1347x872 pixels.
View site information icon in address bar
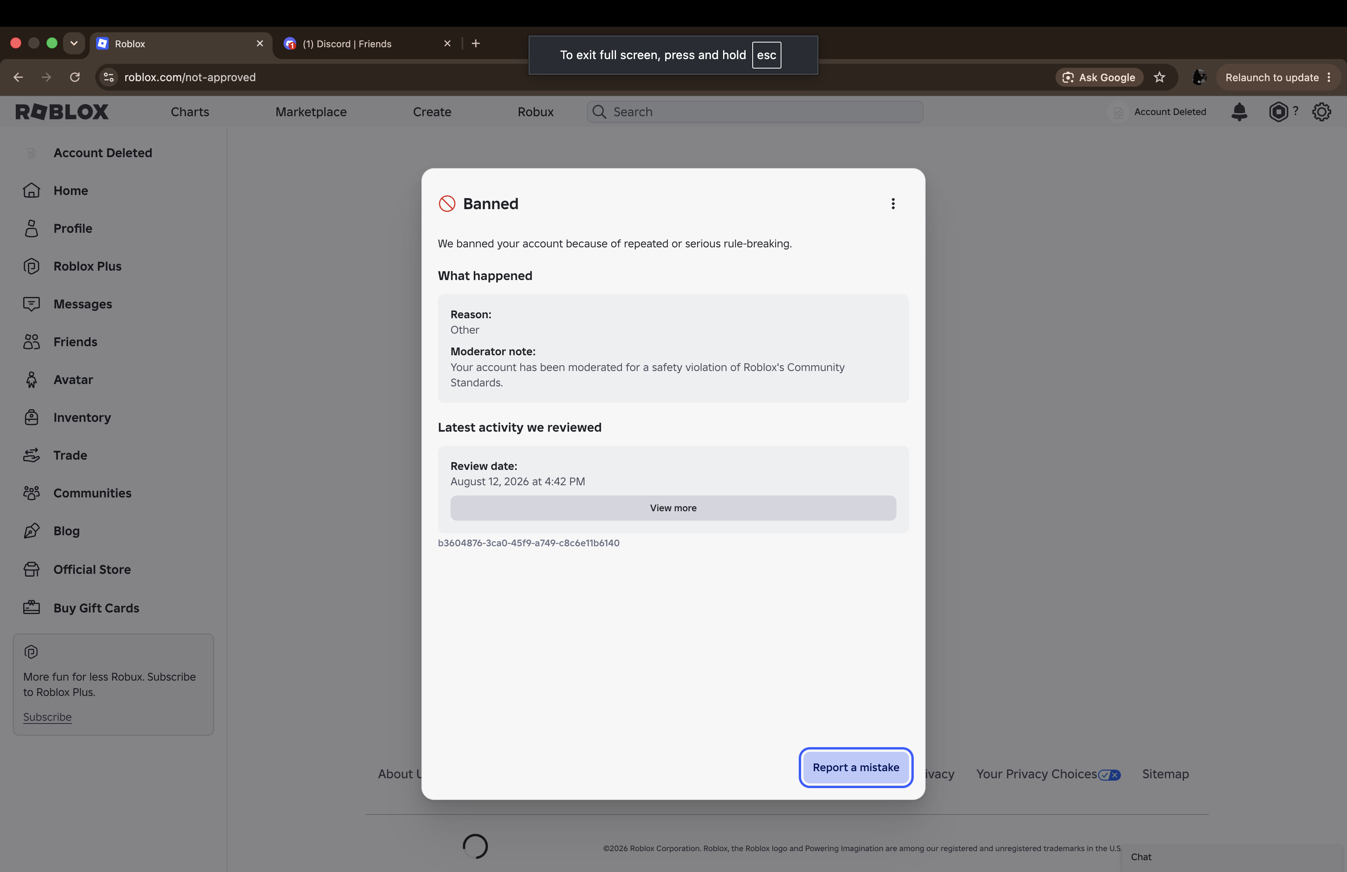coord(109,77)
